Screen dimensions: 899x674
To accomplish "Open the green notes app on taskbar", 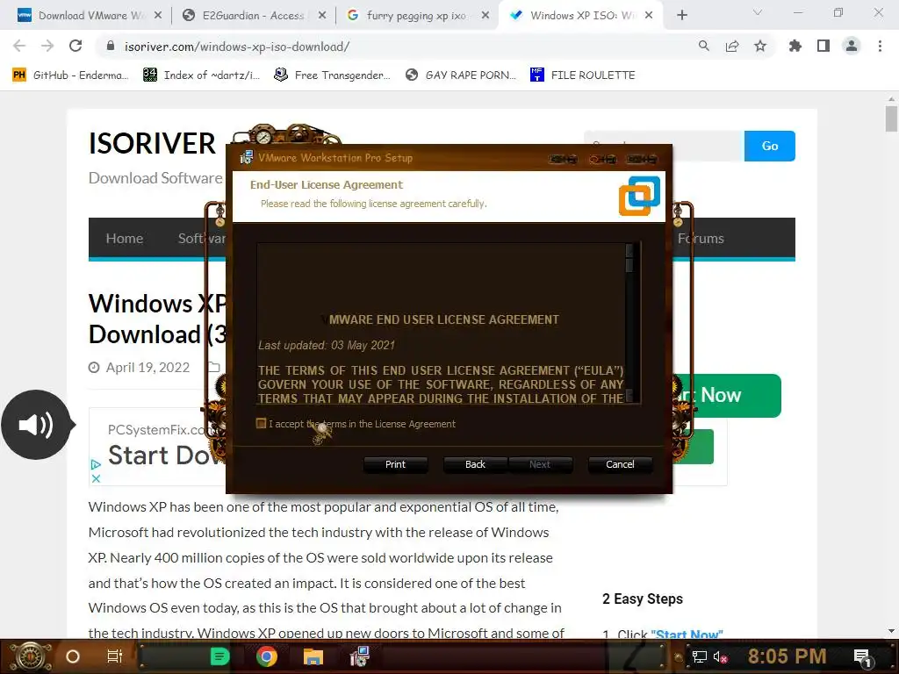I will click(x=219, y=656).
